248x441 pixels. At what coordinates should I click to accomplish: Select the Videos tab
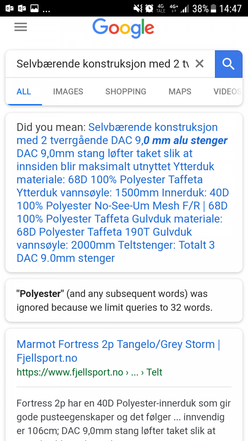[x=227, y=92]
